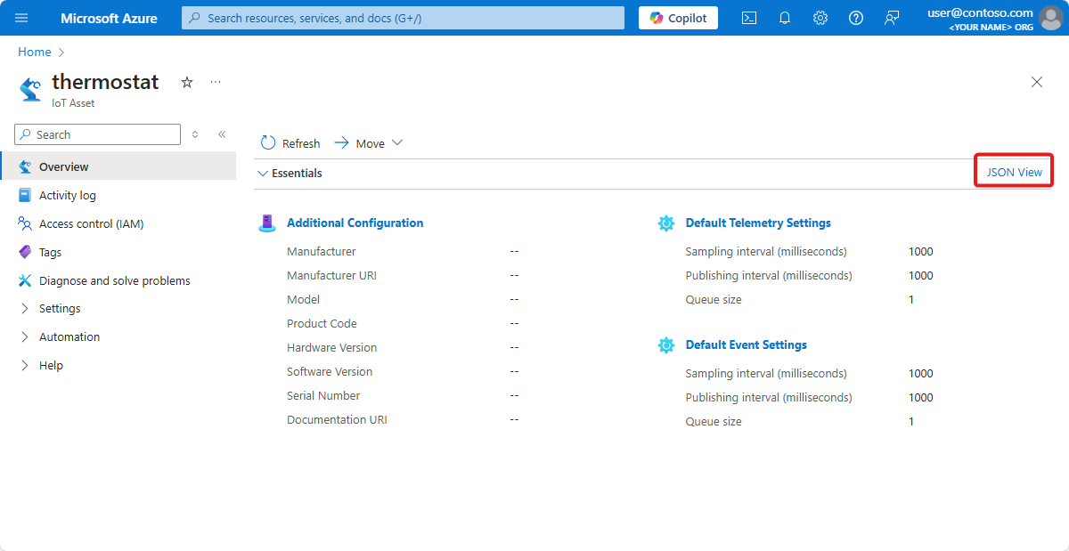This screenshot has width=1069, height=551.
Task: Open the Additional Configuration heading link
Action: 355,223
